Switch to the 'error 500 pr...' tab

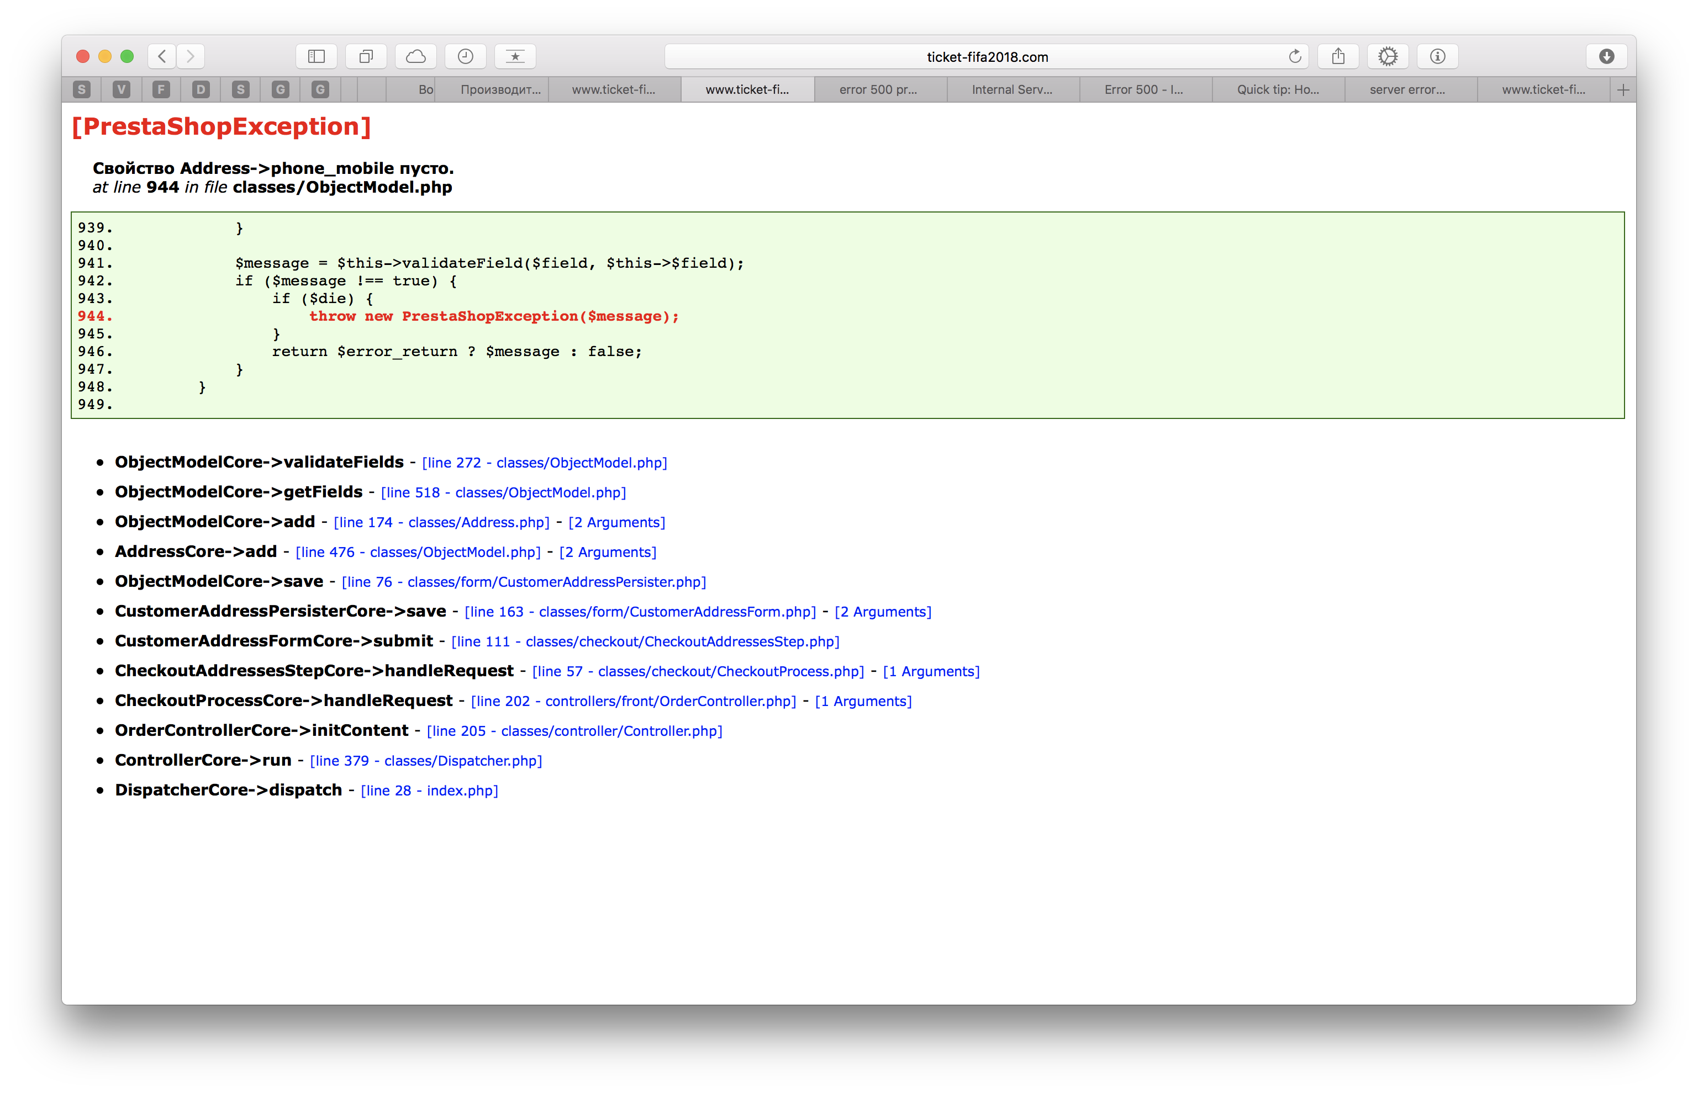pyautogui.click(x=878, y=89)
